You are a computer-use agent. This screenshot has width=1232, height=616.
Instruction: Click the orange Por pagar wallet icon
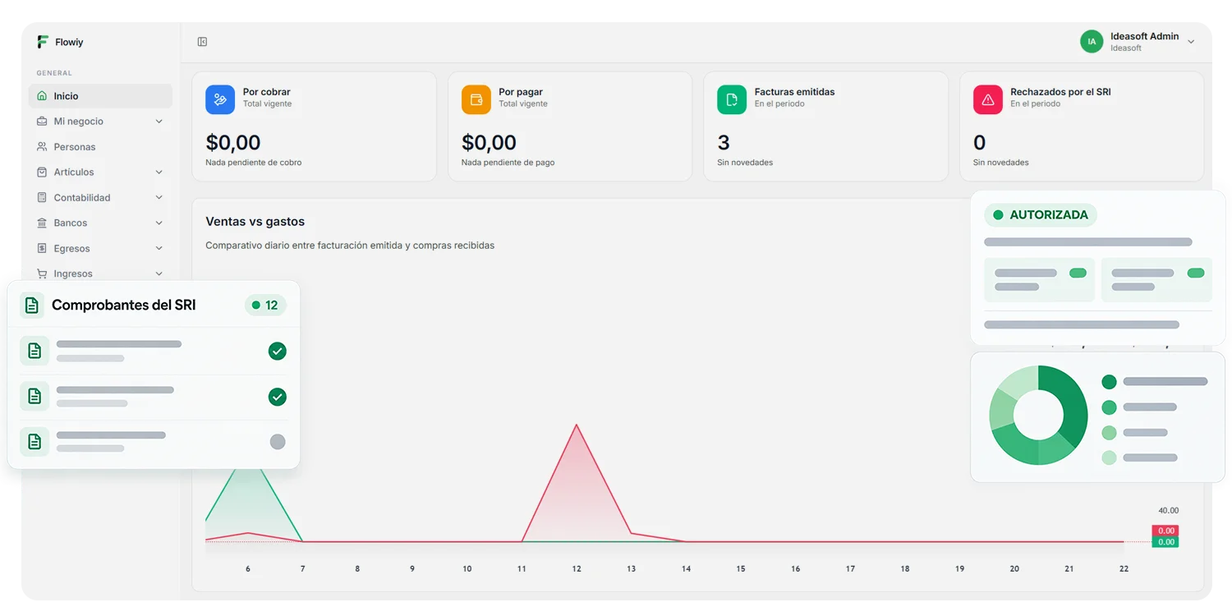click(x=476, y=99)
